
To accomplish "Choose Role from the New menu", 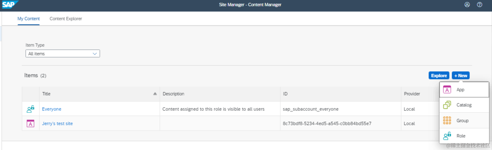I will [x=464, y=136].
